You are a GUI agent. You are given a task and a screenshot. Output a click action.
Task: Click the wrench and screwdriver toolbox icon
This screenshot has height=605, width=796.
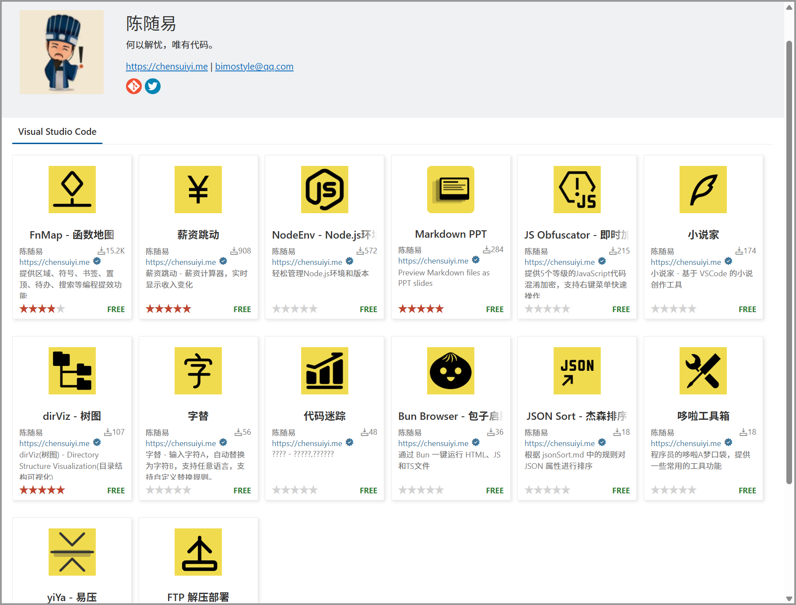coord(703,371)
